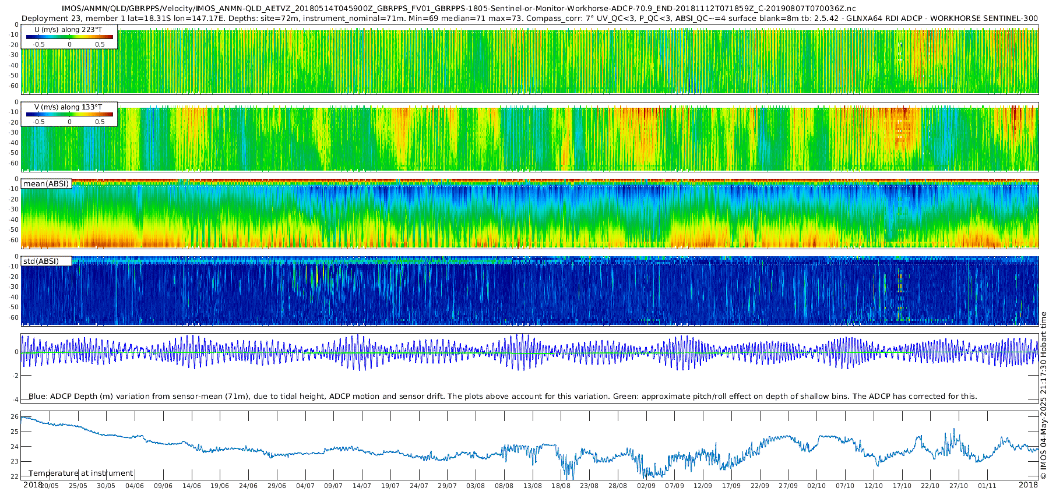Click the 01/11 date tick label
1049x495 pixels.
987,486
